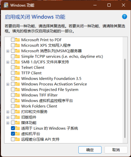Select Windows Identity Foundation 3.5 item
This screenshot has height=157, width=131.
point(51,78)
